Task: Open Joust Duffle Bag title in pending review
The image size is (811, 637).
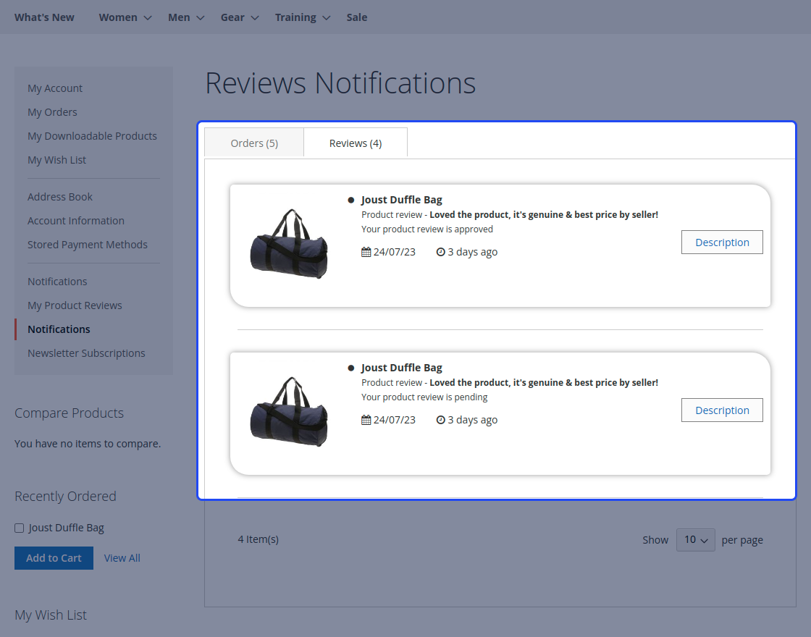Action: [x=401, y=368]
